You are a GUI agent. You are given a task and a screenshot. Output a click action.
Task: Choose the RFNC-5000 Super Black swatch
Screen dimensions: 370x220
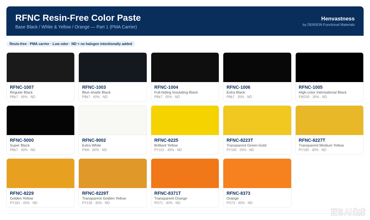[x=41, y=120]
